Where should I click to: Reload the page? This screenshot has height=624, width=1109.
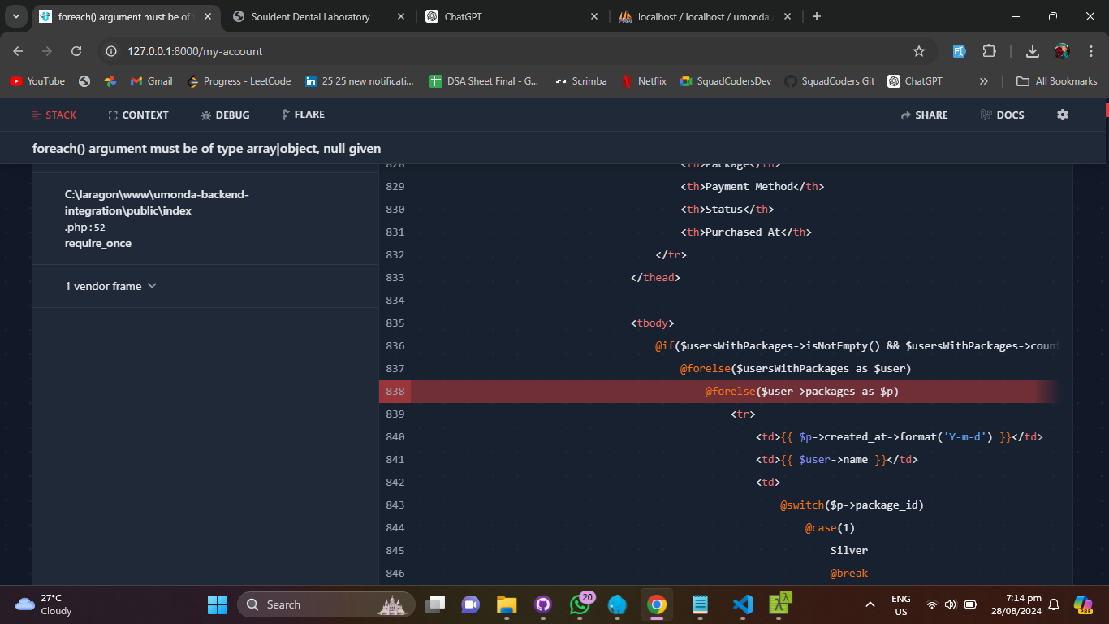coord(76,51)
